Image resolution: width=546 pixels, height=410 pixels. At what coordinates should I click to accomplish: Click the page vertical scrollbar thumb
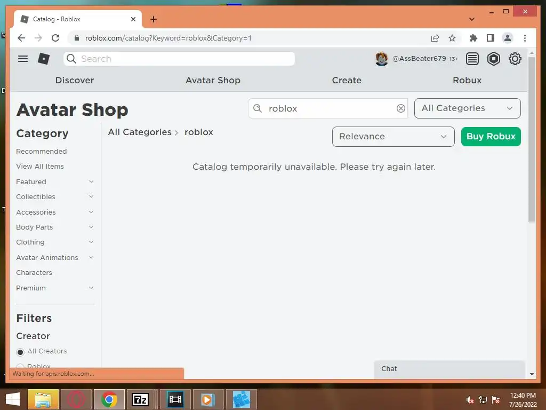[x=532, y=139]
